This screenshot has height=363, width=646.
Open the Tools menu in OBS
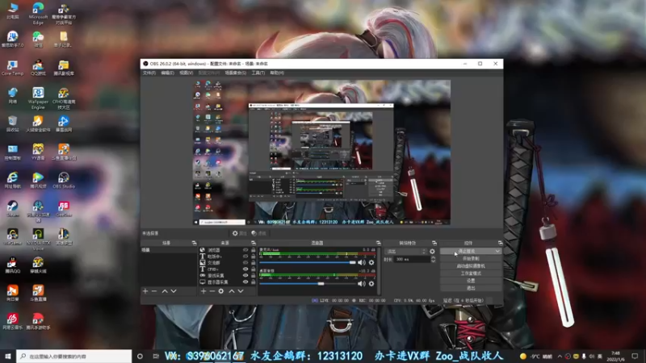pos(258,73)
